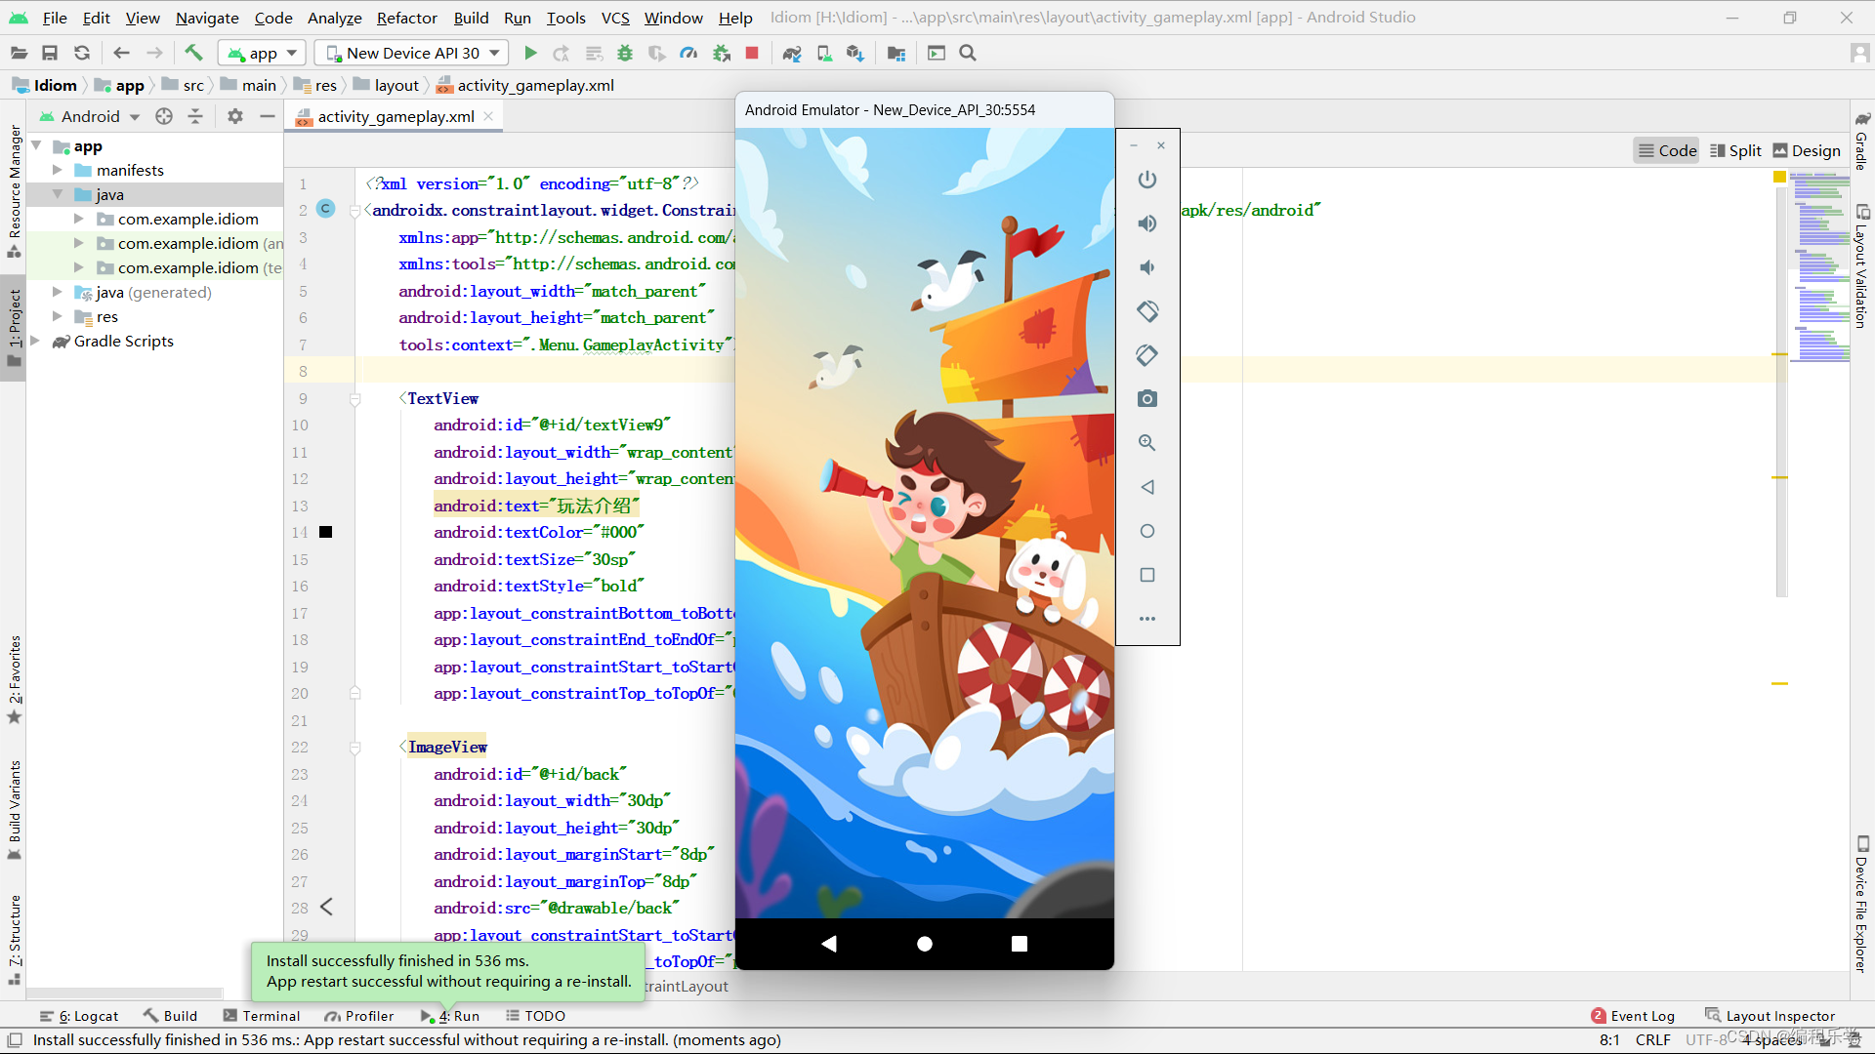Stop the running app
The width and height of the screenshot is (1875, 1054).
click(752, 53)
